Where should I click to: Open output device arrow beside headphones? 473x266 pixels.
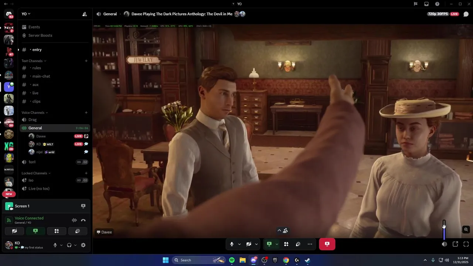[75, 245]
